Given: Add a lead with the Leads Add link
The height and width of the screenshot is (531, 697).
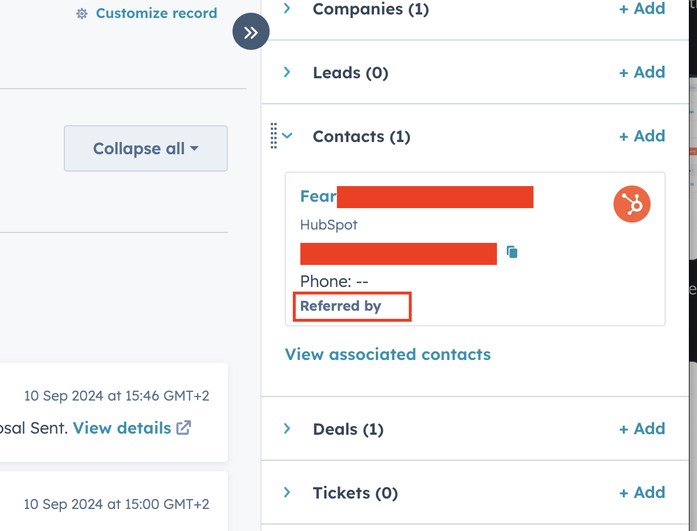Looking at the screenshot, I should (x=642, y=72).
